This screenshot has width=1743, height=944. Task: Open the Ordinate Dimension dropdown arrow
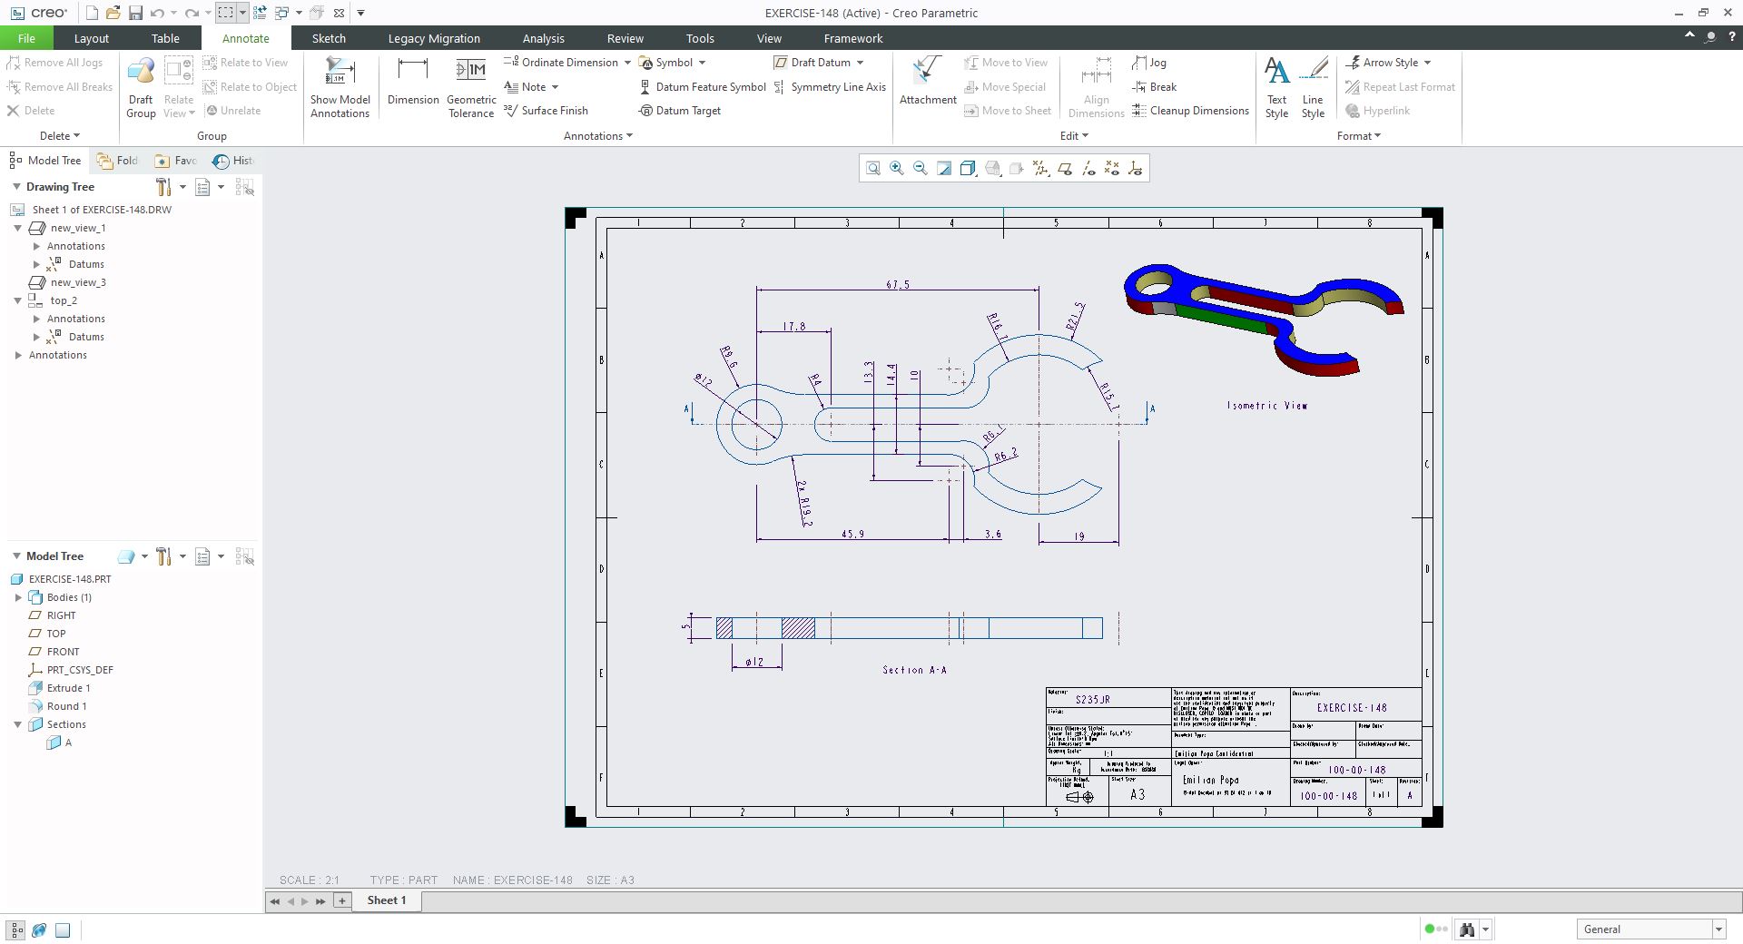pyautogui.click(x=627, y=63)
